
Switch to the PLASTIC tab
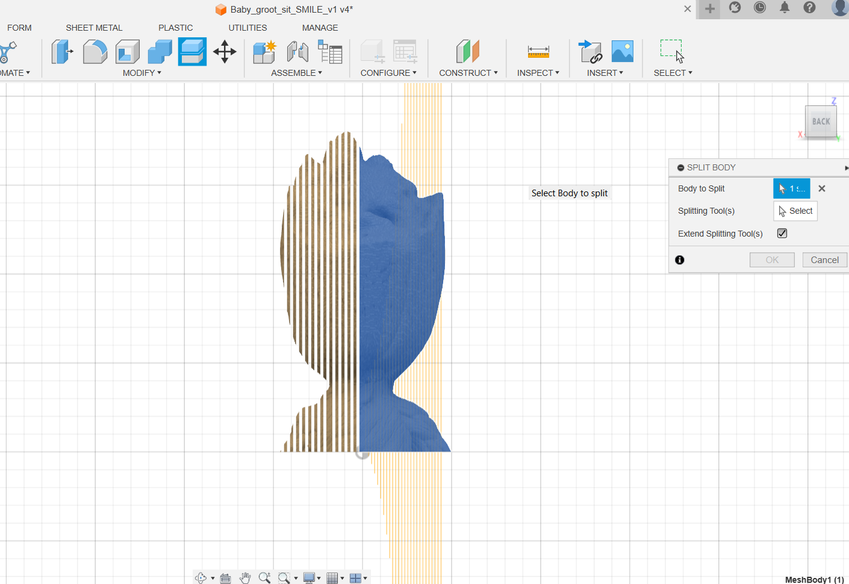pyautogui.click(x=176, y=28)
